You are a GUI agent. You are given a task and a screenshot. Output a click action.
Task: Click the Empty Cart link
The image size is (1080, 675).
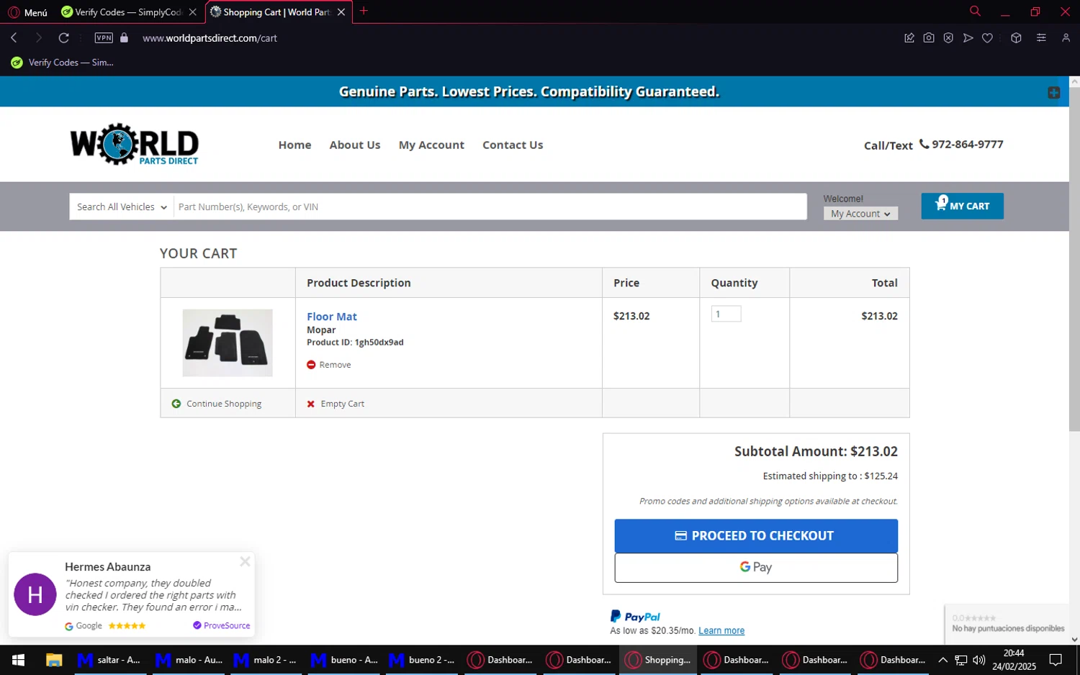pyautogui.click(x=336, y=404)
